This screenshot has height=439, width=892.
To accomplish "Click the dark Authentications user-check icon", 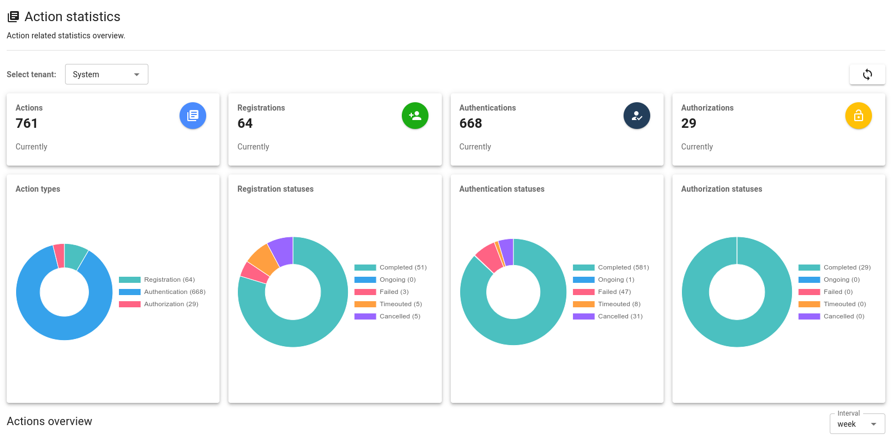I will 636,116.
